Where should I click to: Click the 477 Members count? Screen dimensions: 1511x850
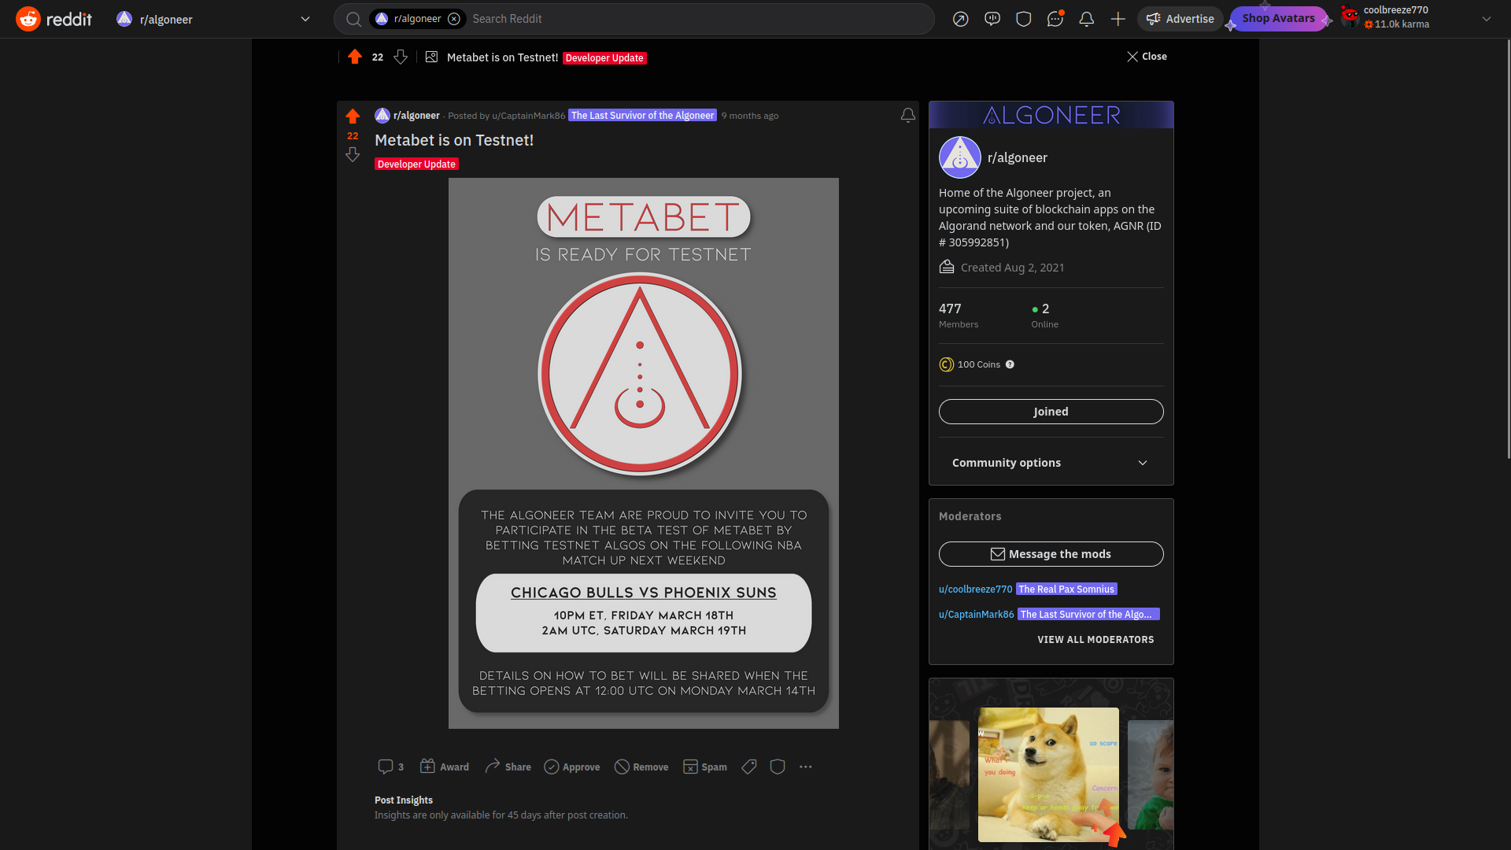959,315
